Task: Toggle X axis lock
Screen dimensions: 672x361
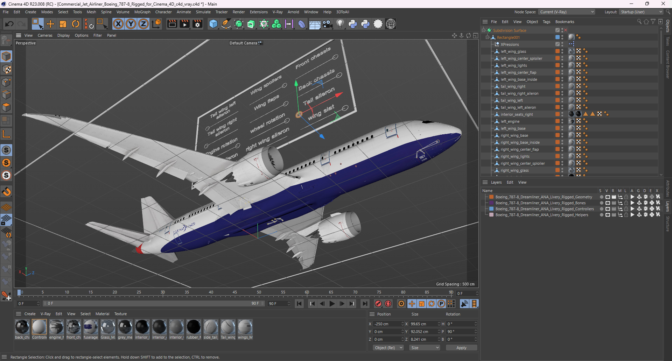Action: click(118, 24)
